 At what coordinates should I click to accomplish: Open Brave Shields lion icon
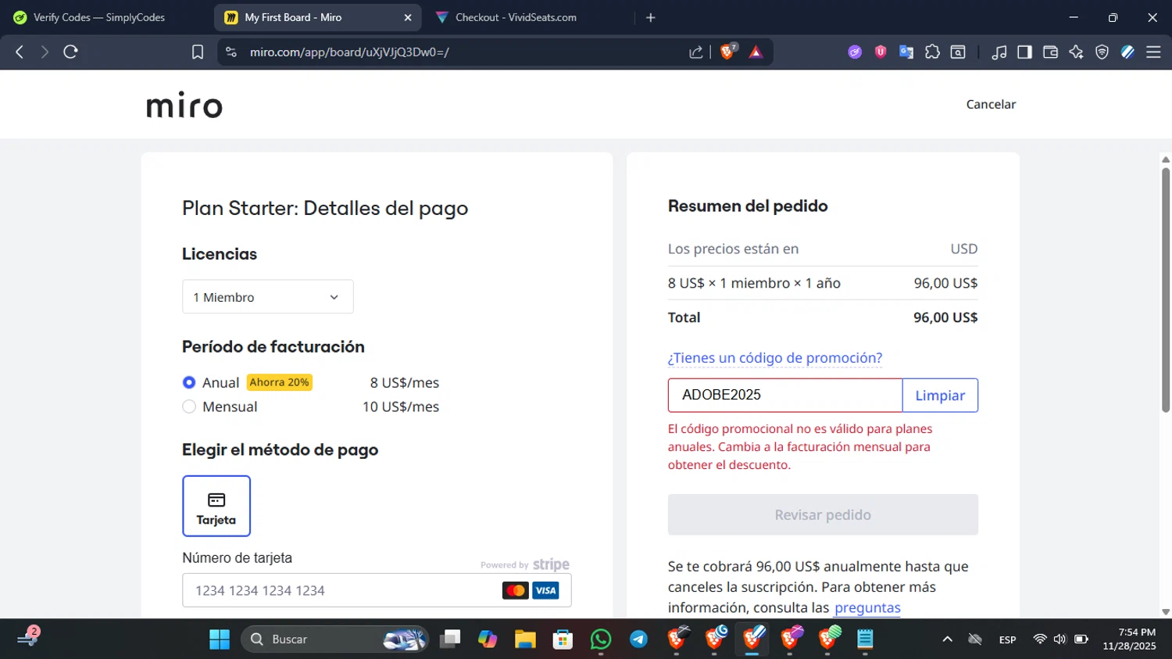(x=727, y=52)
